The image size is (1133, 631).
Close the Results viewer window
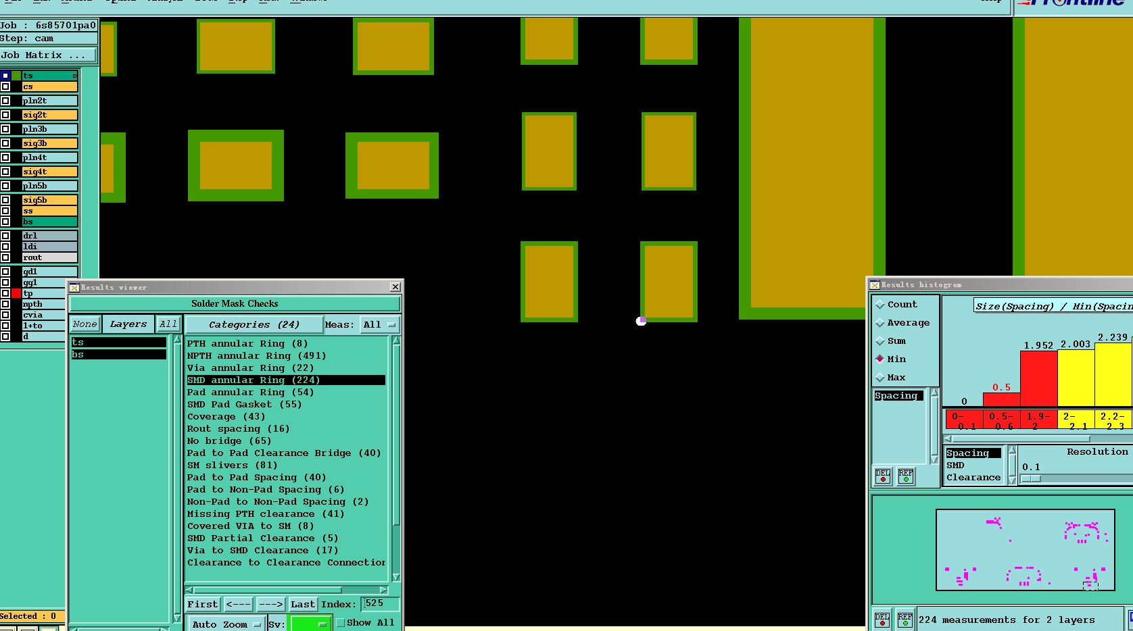395,287
